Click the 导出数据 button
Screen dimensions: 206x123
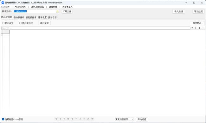[198, 11]
